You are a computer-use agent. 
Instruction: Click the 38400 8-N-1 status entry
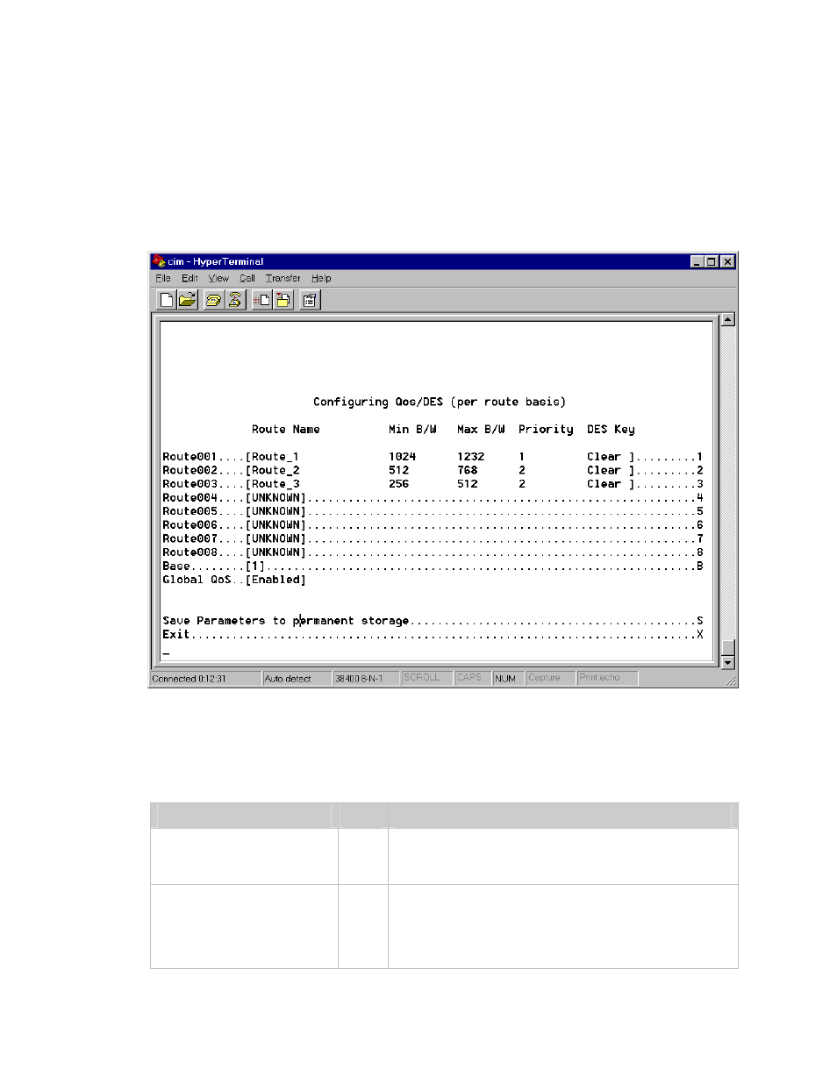[x=367, y=679]
